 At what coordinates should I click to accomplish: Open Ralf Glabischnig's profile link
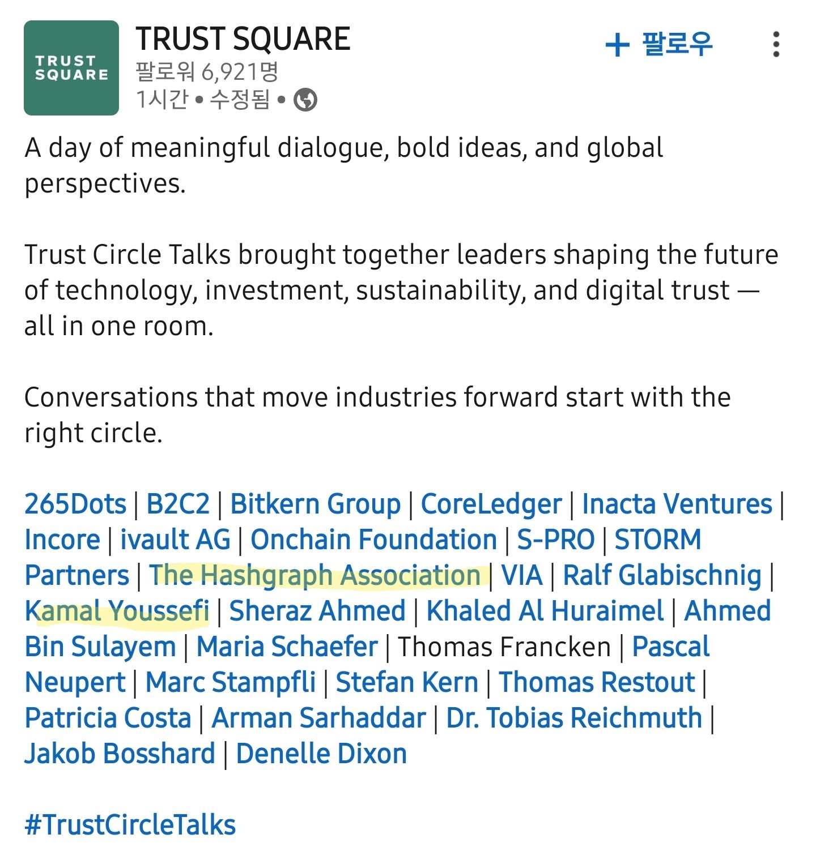coord(662,575)
